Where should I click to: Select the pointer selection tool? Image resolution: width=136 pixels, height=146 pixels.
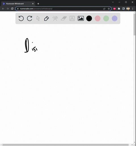point(38,18)
